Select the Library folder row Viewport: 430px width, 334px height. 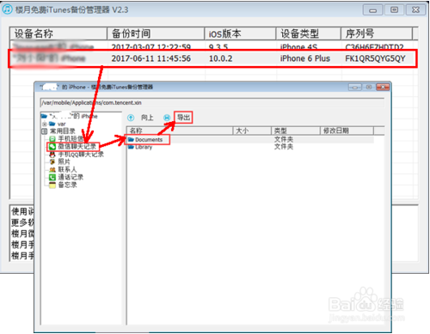point(250,147)
